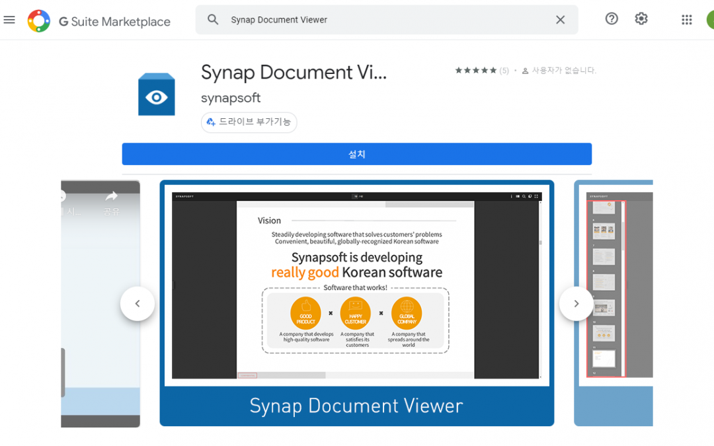Clear the search field with X
The height and width of the screenshot is (446, 714).
(x=560, y=20)
